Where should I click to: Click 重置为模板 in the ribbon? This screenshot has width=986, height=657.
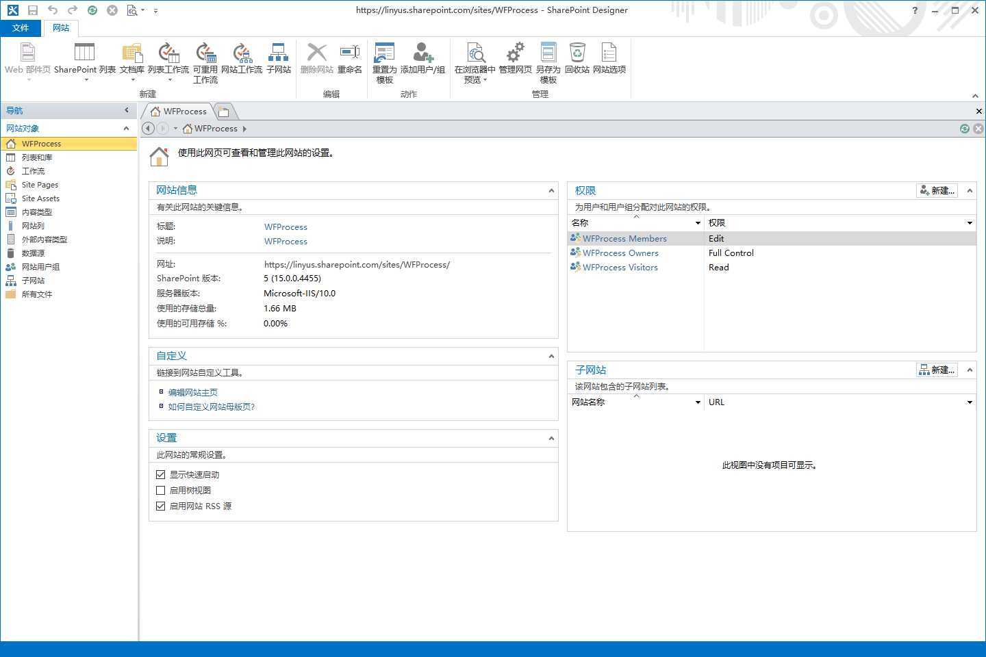384,62
